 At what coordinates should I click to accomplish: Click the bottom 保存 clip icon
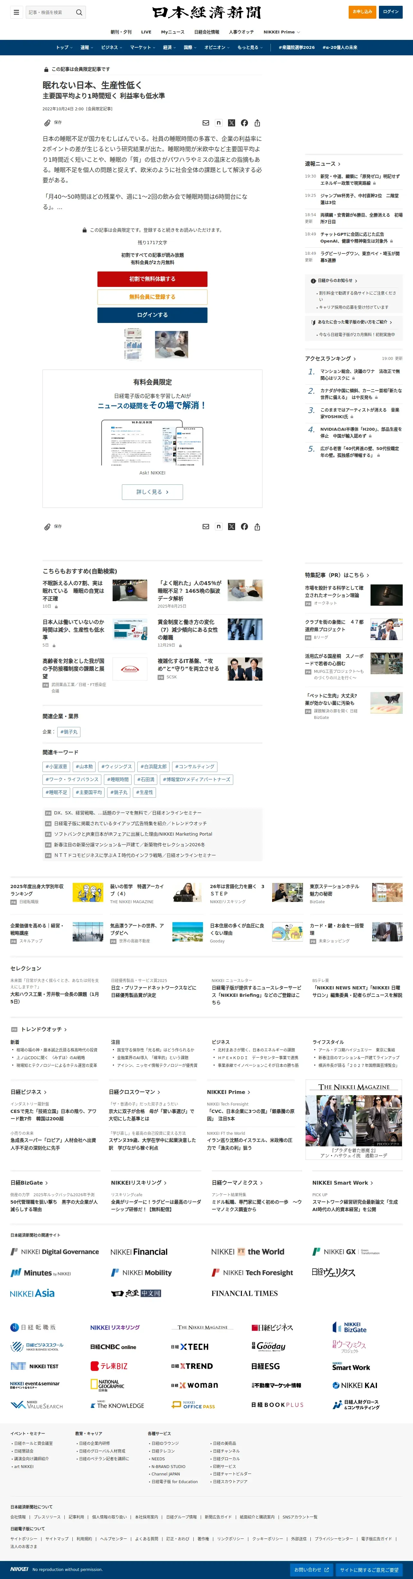pos(47,527)
